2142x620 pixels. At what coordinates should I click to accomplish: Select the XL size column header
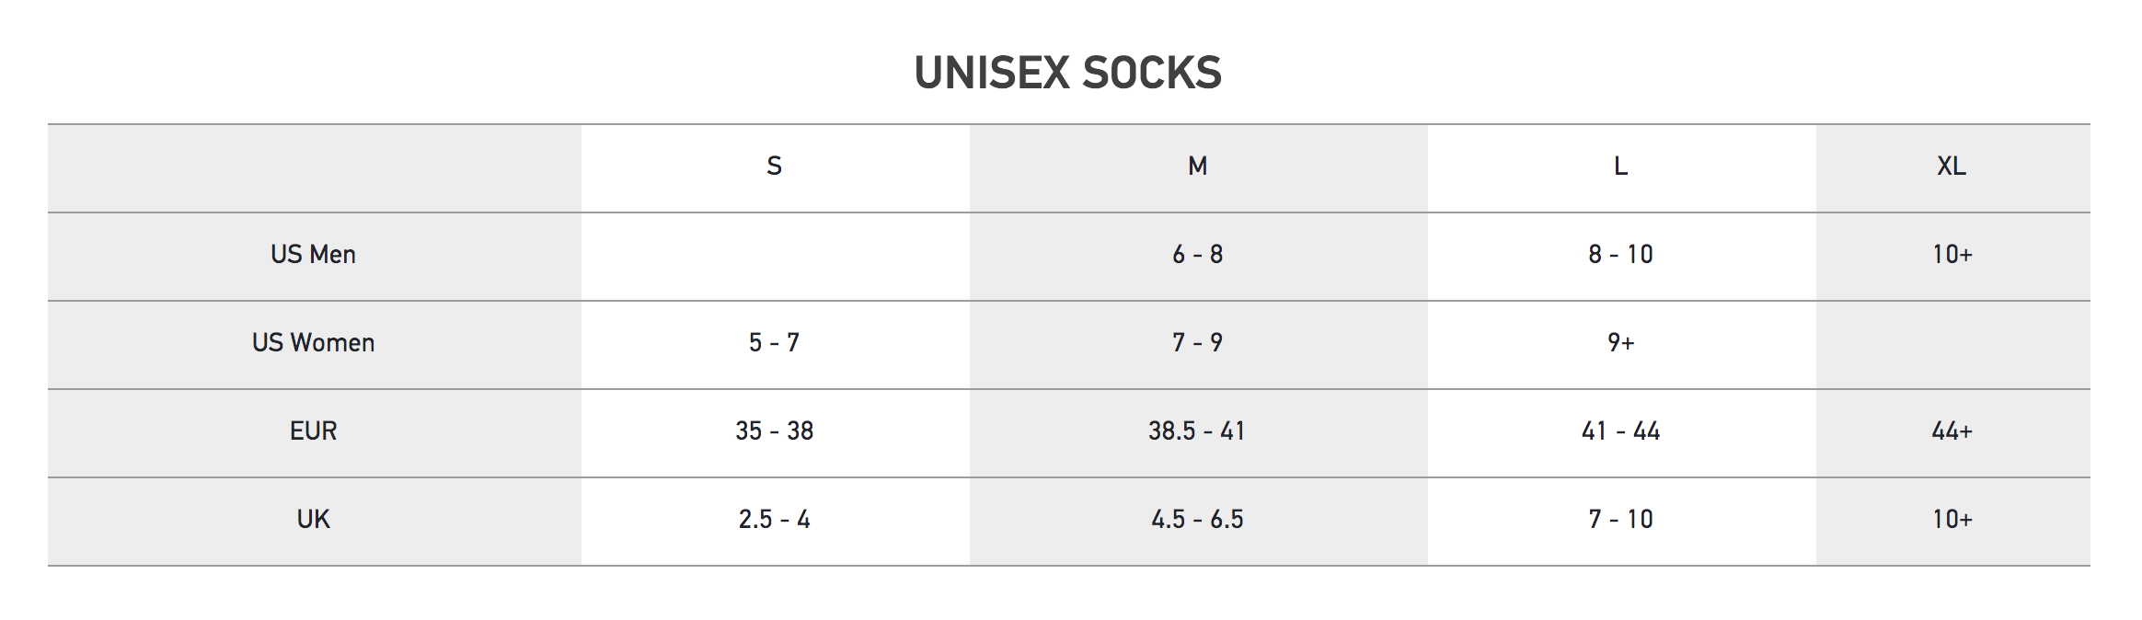coord(1952,166)
